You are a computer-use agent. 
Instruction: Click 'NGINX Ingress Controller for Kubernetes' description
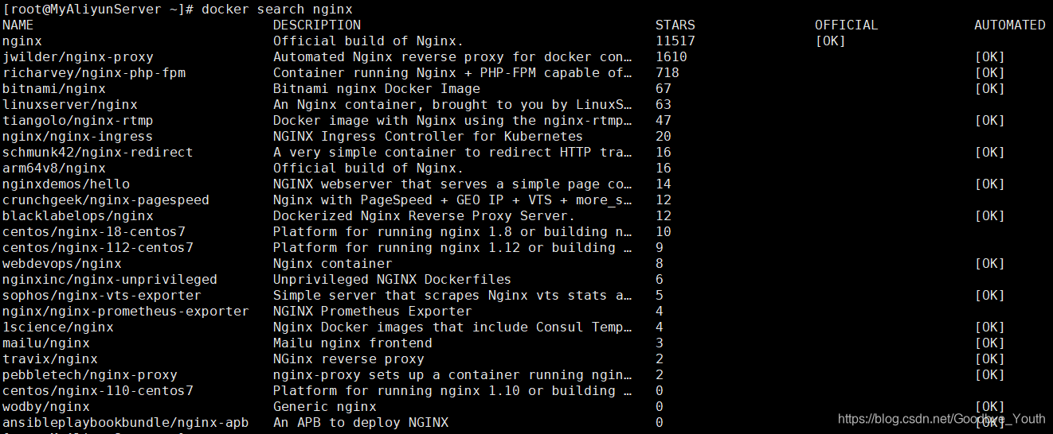429,136
